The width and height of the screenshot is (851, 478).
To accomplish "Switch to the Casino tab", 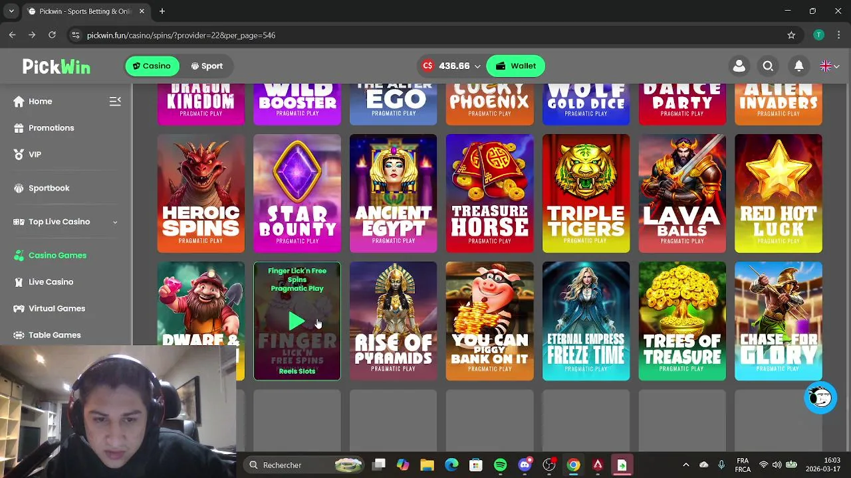I will pyautogui.click(x=152, y=66).
